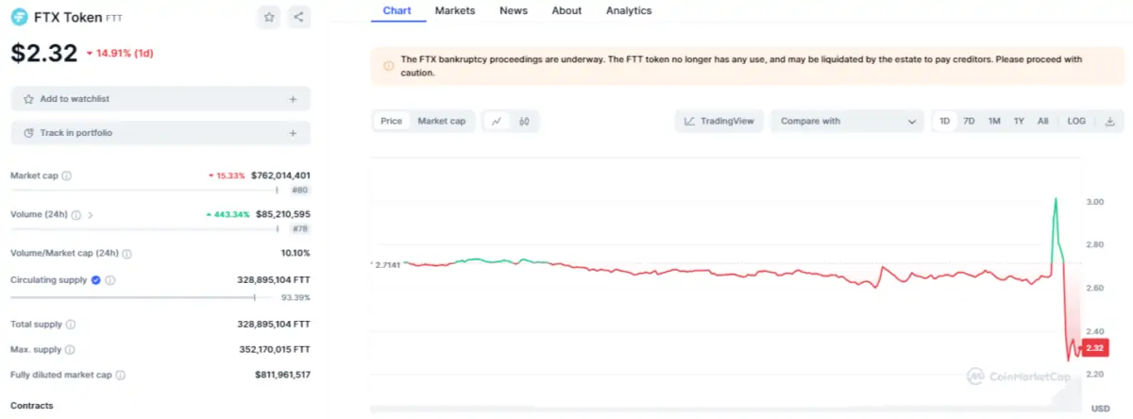Viewport: 1133px width, 419px height.
Task: Click the 2.32 current price tag
Action: pos(1095,348)
